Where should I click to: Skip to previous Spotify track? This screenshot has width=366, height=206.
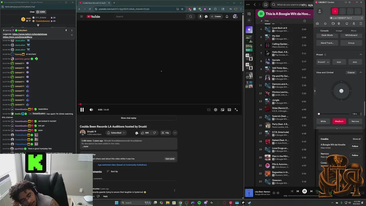pos(298,191)
